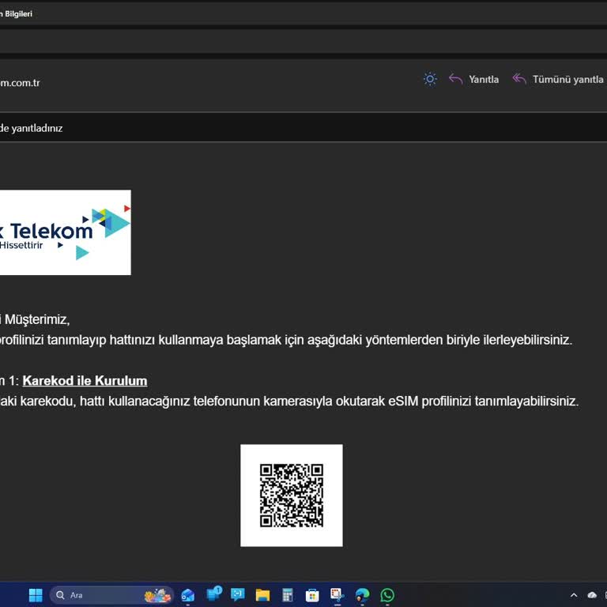Open WhatsApp from the taskbar
The height and width of the screenshot is (607, 607).
tap(387, 595)
